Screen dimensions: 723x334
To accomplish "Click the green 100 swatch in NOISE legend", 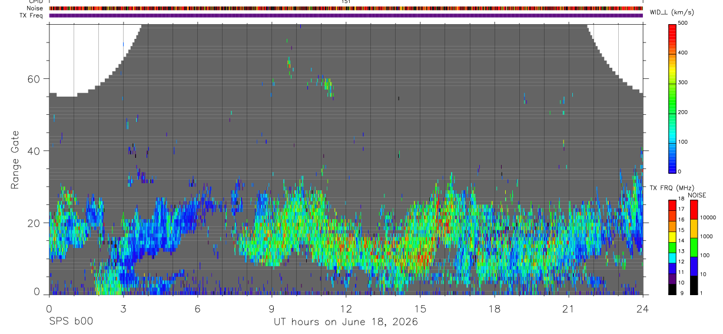I will 693,246.
